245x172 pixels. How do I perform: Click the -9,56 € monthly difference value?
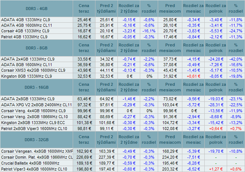[194, 99]
